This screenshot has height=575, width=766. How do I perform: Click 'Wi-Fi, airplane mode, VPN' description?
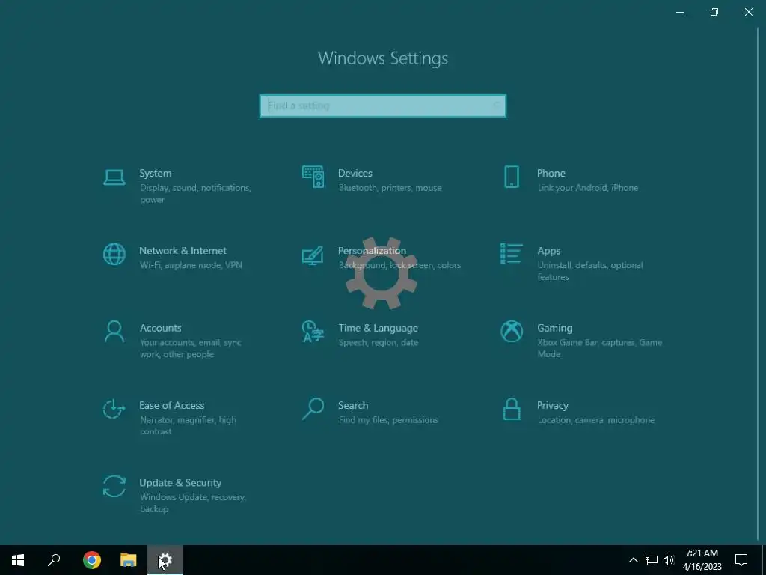(x=191, y=265)
